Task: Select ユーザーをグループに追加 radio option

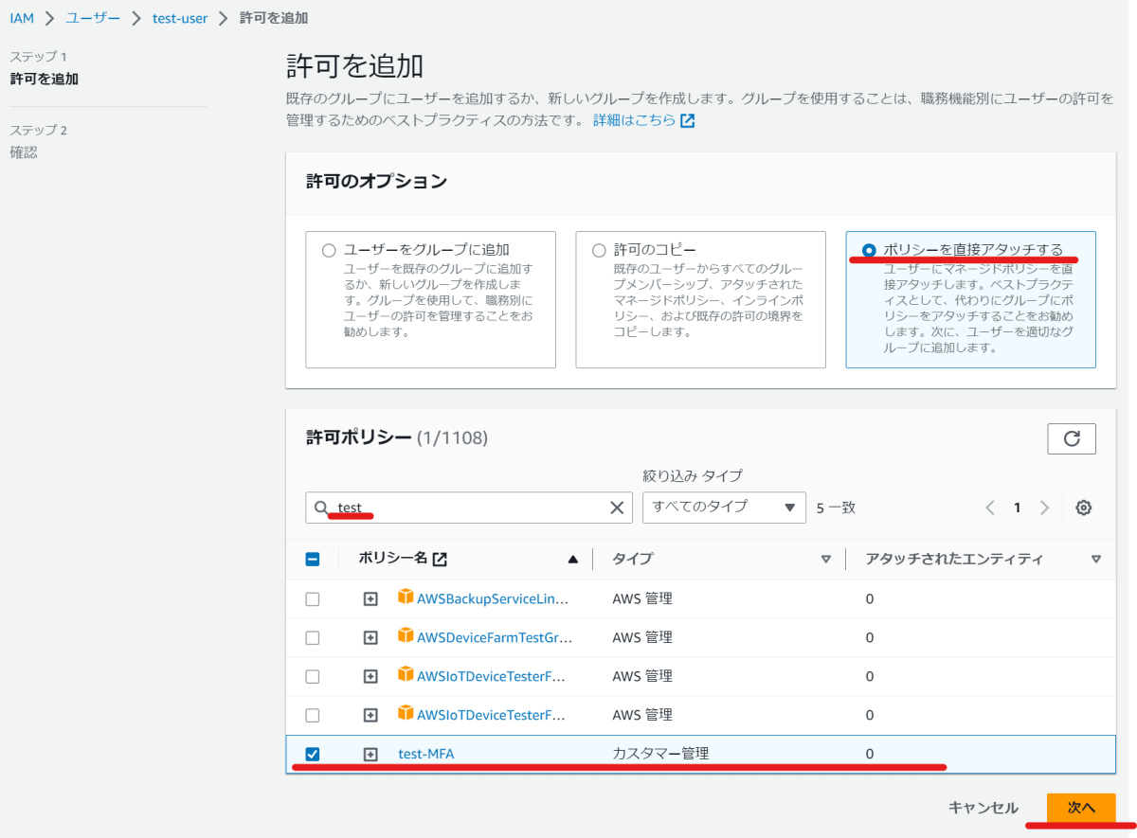Action: coord(329,250)
